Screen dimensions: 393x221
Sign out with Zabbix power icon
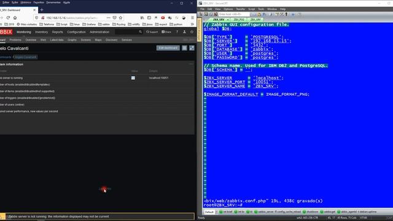pos(192,32)
